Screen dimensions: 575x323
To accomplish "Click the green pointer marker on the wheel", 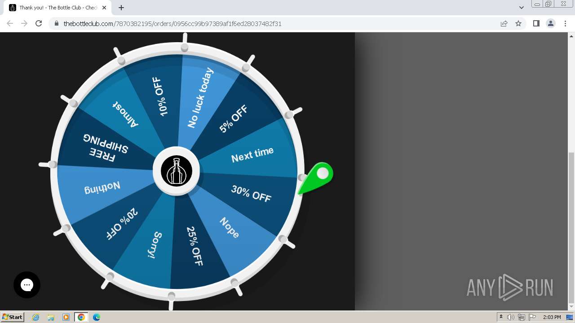I will point(316,179).
